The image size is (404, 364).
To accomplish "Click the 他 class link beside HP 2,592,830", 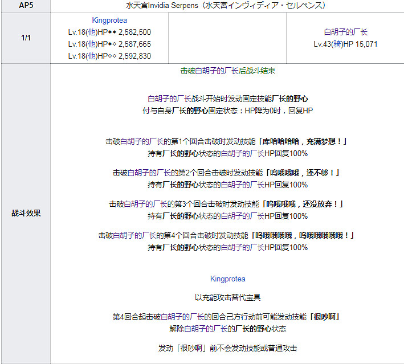I will click(x=92, y=56).
